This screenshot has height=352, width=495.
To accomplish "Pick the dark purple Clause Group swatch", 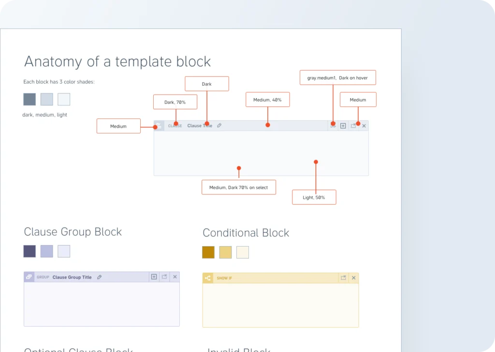I will 29,251.
